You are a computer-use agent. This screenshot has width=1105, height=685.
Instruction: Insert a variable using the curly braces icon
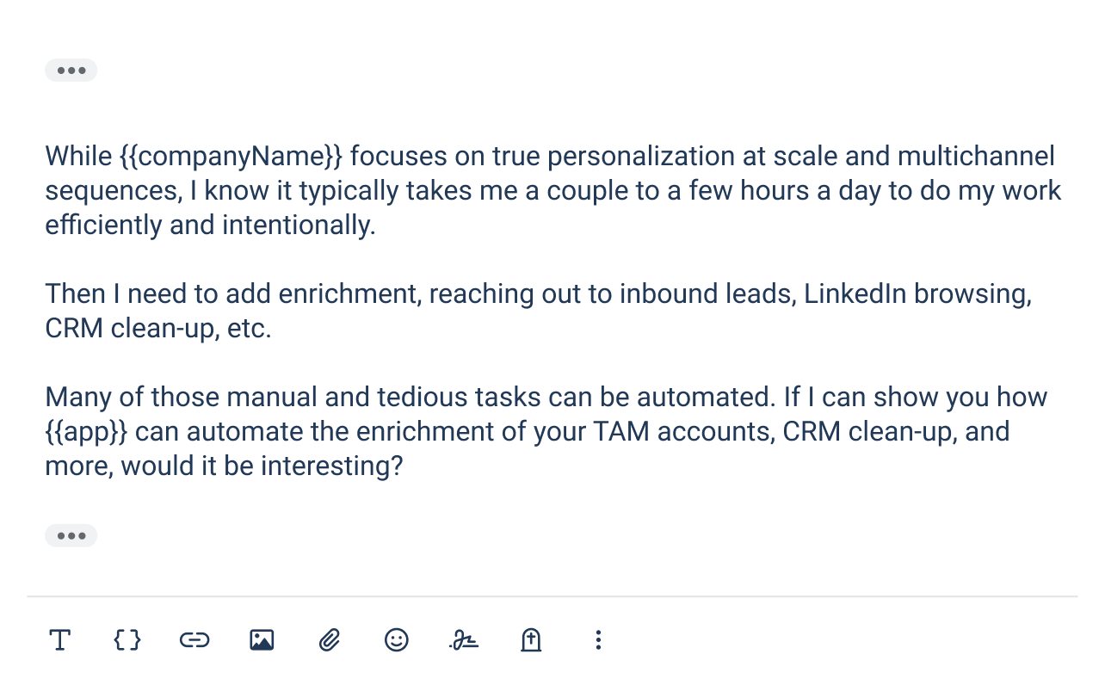[127, 640]
